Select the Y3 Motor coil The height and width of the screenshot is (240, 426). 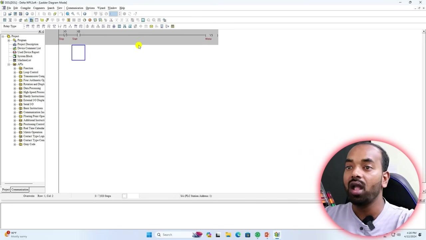tap(211, 35)
